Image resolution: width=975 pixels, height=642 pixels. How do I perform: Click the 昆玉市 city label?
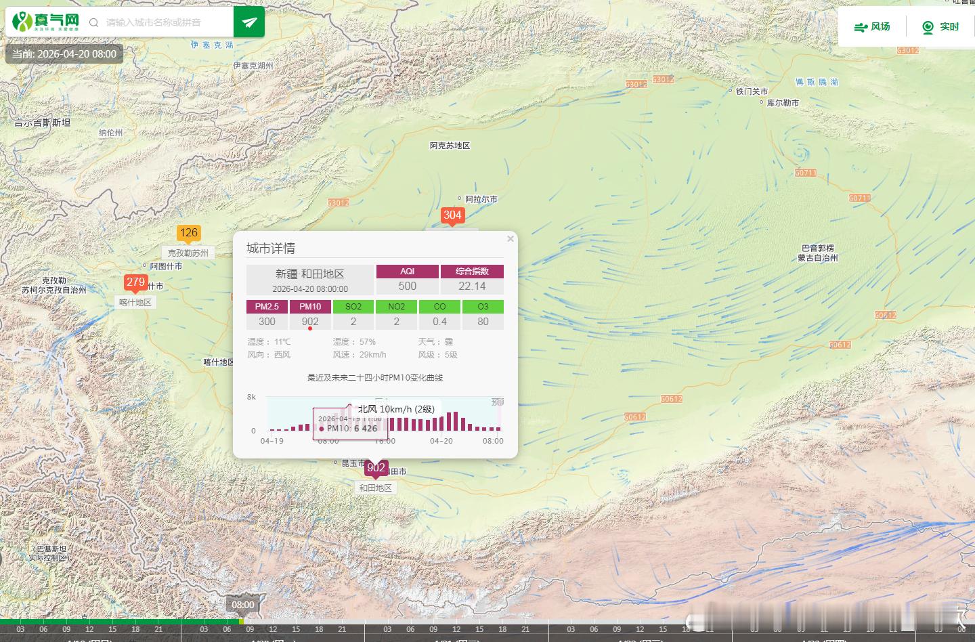pyautogui.click(x=353, y=463)
